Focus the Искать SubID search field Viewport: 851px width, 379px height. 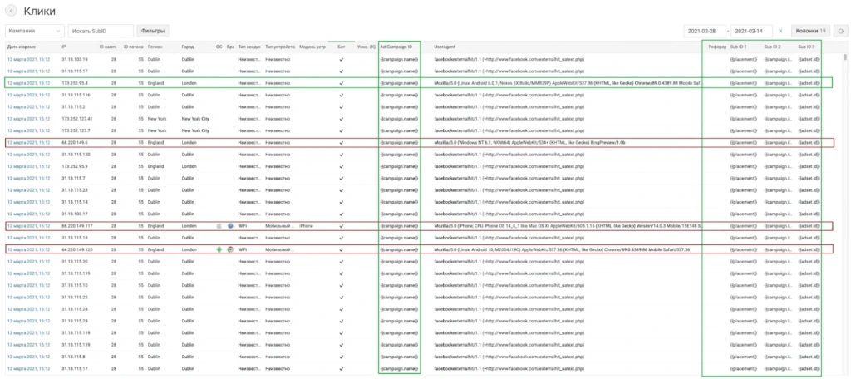(101, 31)
